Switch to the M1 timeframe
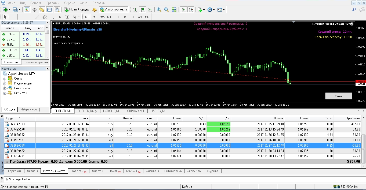366x190 pixels. click(87, 17)
